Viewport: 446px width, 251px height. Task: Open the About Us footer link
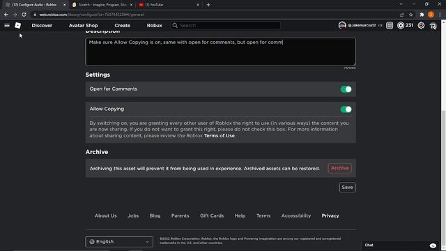coord(105,215)
